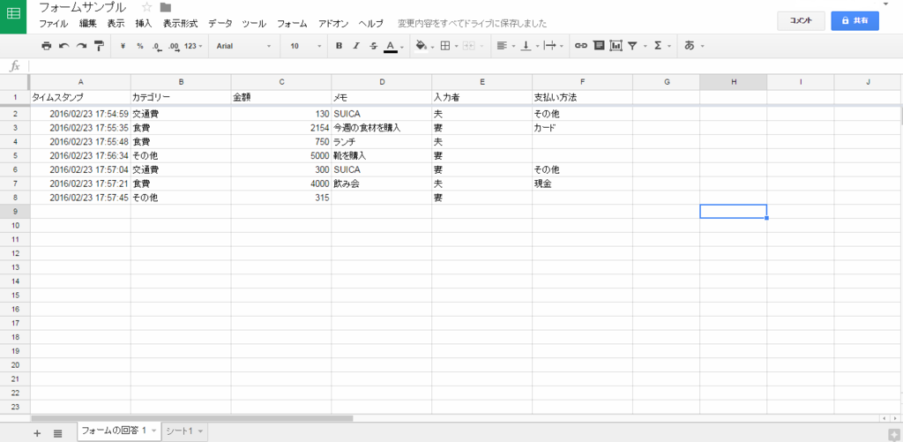Select column H header

733,82
